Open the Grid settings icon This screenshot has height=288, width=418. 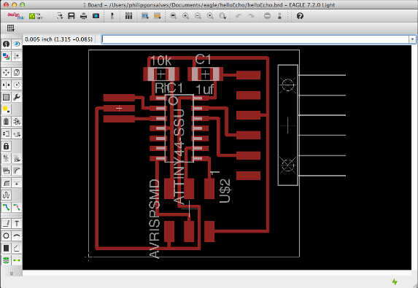pos(11,28)
